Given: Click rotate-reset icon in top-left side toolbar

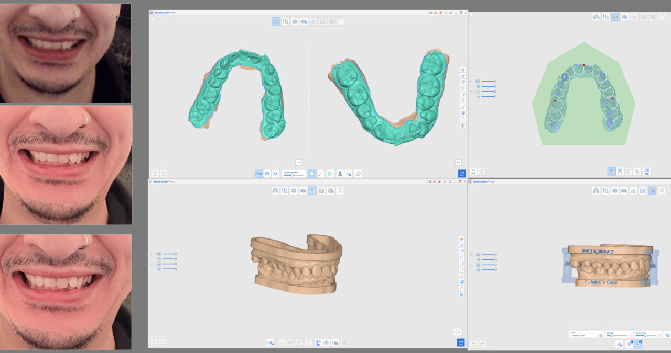Looking at the screenshot, I should [x=462, y=119].
